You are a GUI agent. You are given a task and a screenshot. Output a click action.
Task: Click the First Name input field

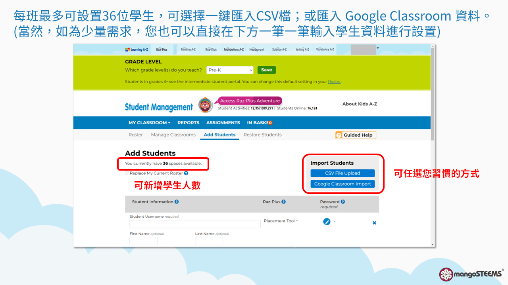(x=143, y=241)
